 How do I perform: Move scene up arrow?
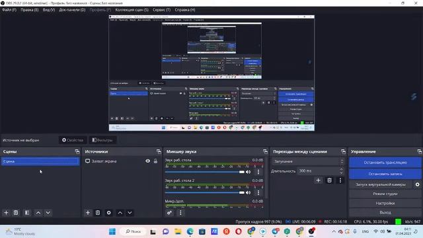[x=38, y=213]
